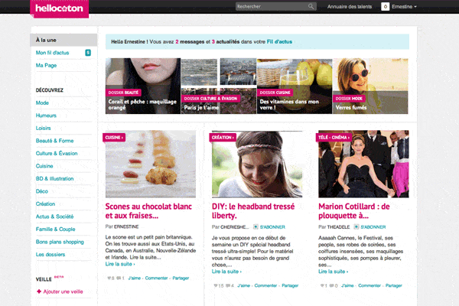Click heart icon on Marion Cotillard article
459x306 pixels.
click(x=322, y=286)
